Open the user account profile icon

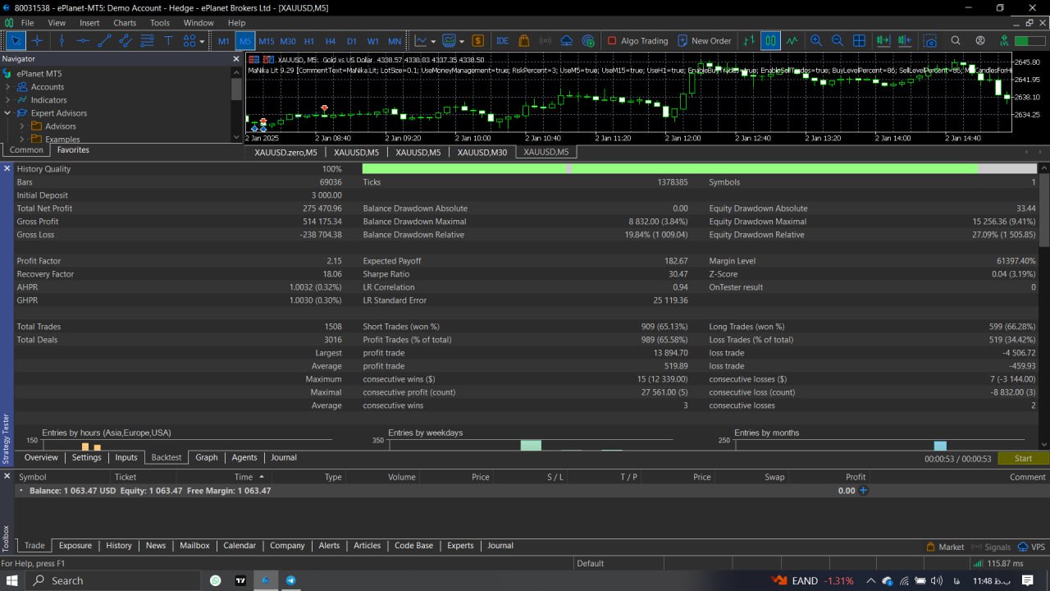point(980,40)
